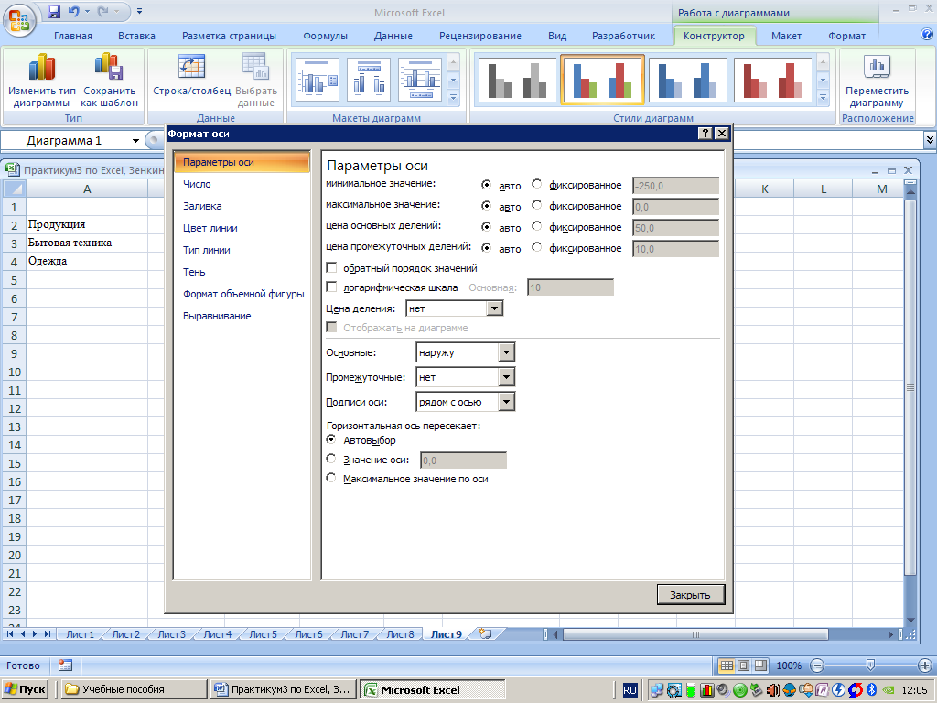Click the Закрыть button
Viewport: 937px width, 703px height.
(690, 595)
